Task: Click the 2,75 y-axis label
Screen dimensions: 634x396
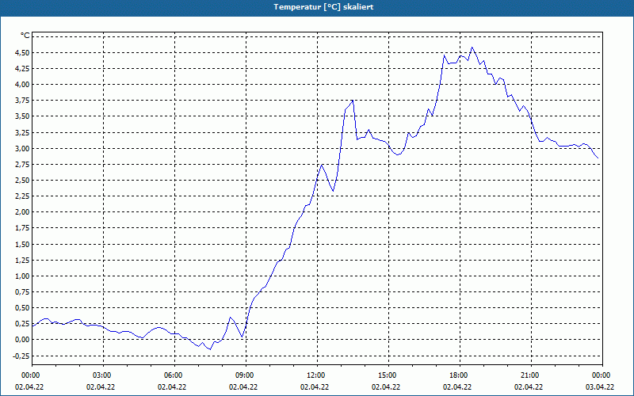Action: tap(22, 165)
